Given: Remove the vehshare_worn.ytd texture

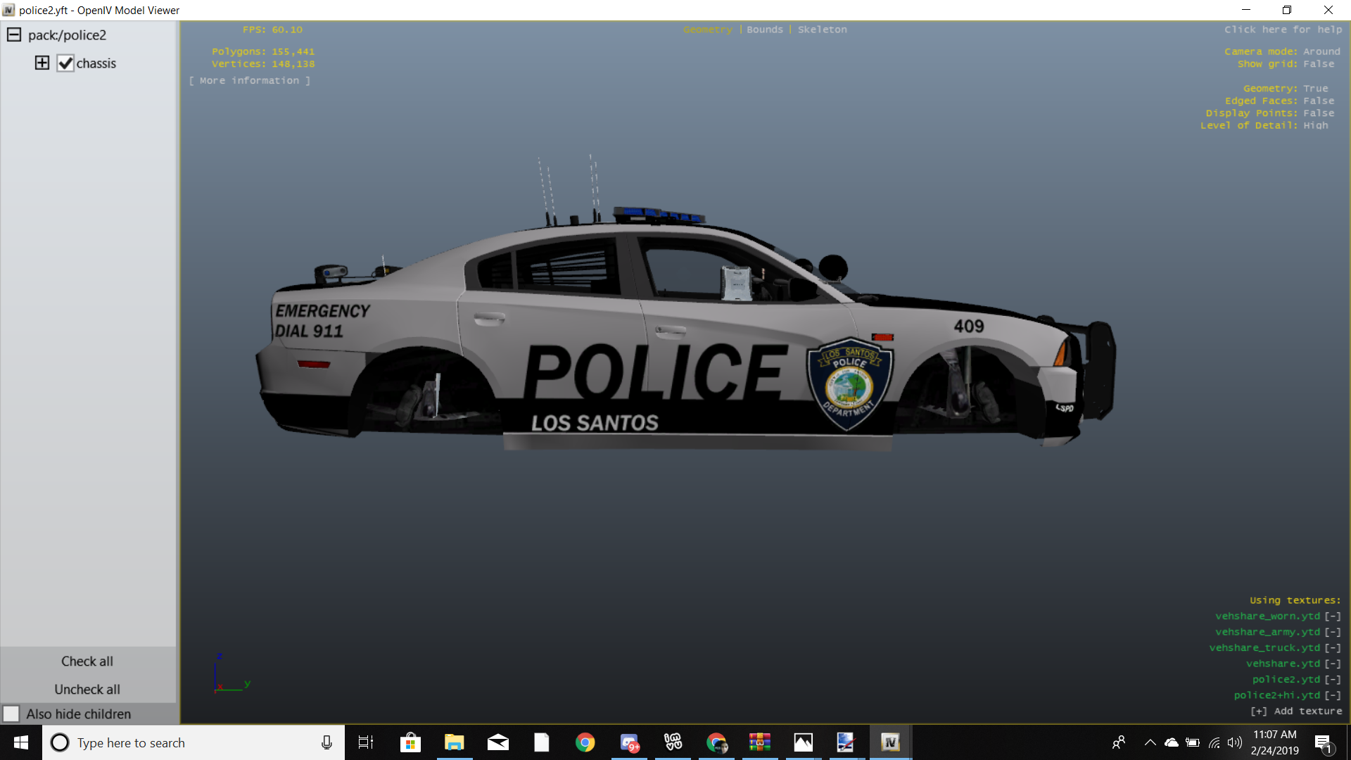Looking at the screenshot, I should coord(1333,616).
